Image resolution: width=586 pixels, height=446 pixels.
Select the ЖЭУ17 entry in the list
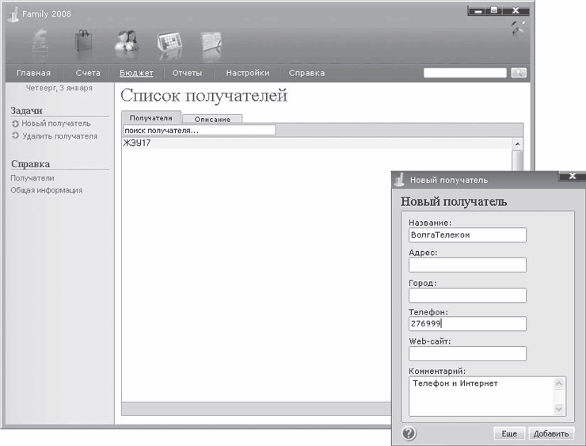[138, 143]
